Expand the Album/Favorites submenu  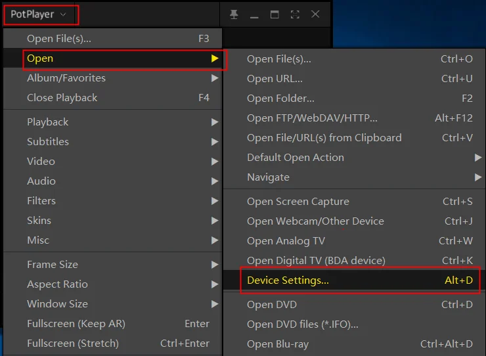click(x=113, y=78)
